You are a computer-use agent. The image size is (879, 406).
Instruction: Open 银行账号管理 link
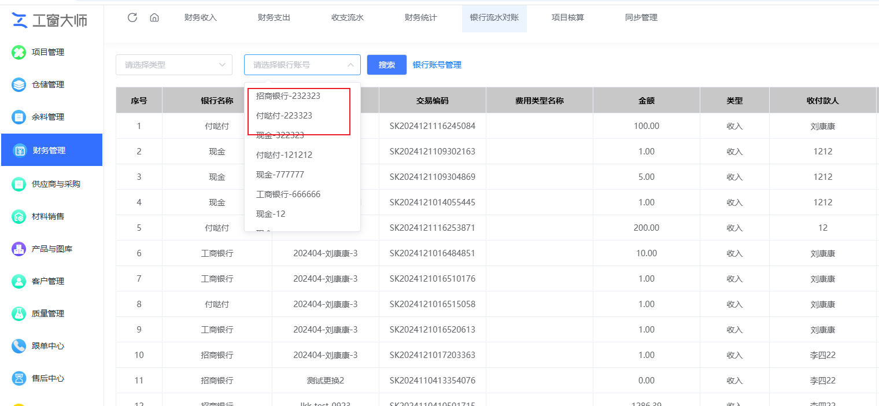pyautogui.click(x=437, y=65)
